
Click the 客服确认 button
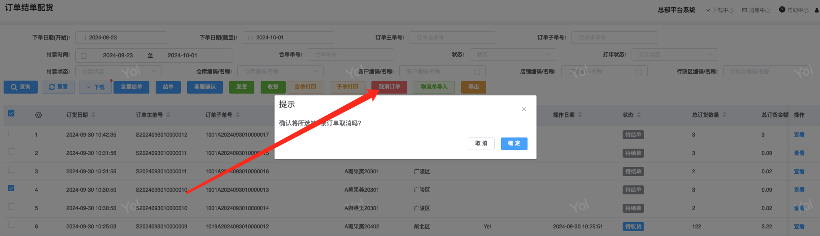pos(205,87)
